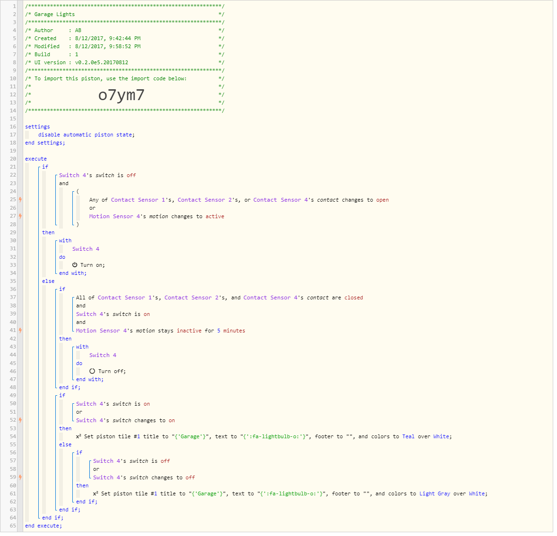
Task: Click Switch 4 device on line 31
Action: [86, 250]
